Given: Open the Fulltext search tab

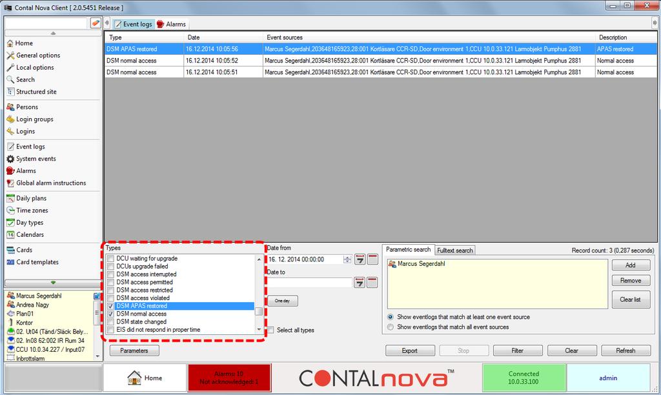Looking at the screenshot, I should 455,250.
